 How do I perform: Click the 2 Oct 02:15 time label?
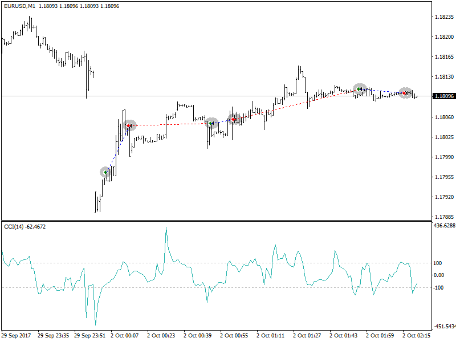[416, 336]
